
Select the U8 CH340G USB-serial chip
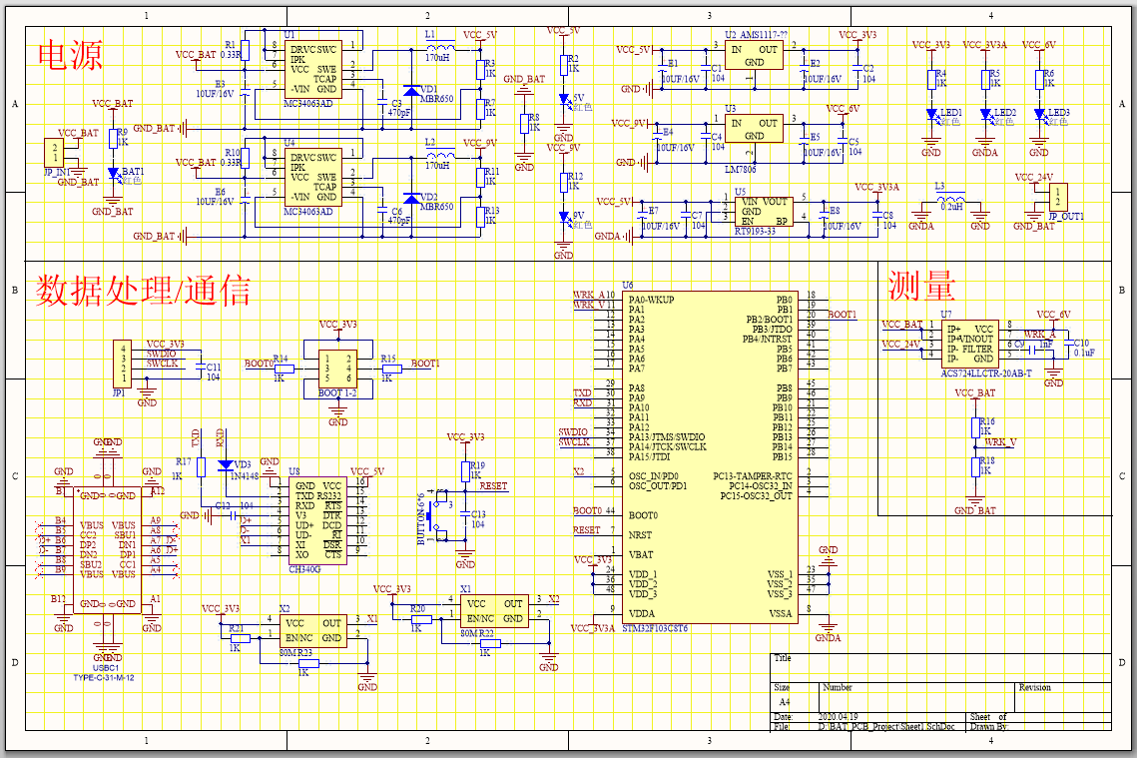(318, 520)
